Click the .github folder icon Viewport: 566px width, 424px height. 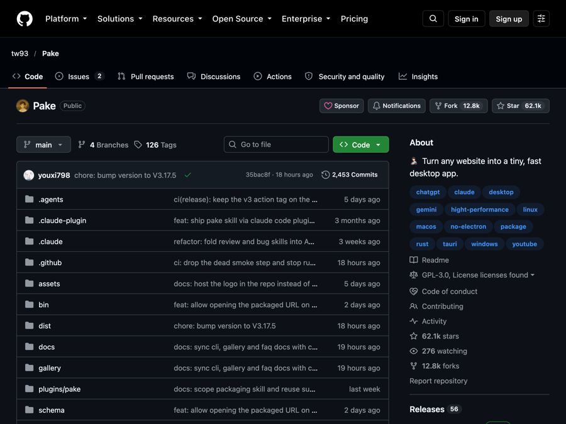29,262
